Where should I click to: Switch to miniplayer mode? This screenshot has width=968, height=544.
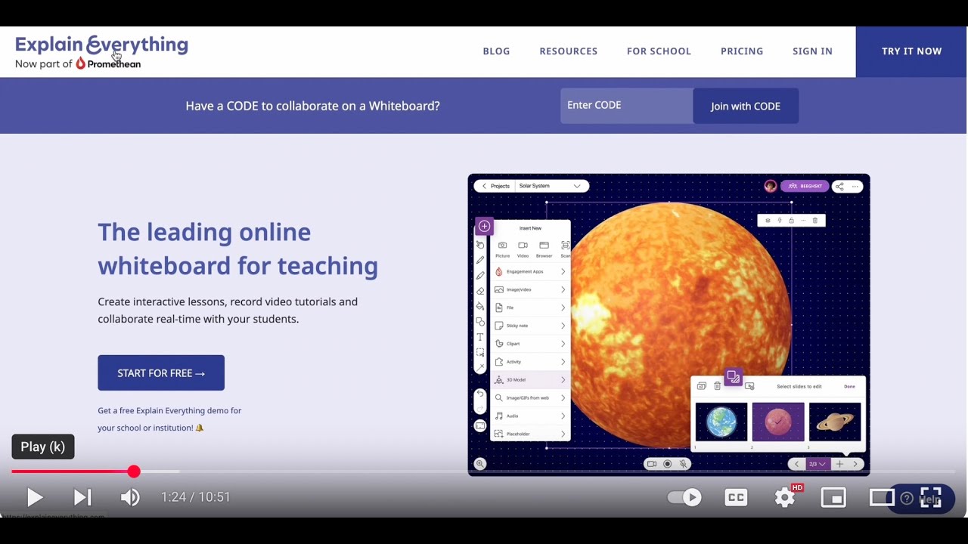click(833, 497)
